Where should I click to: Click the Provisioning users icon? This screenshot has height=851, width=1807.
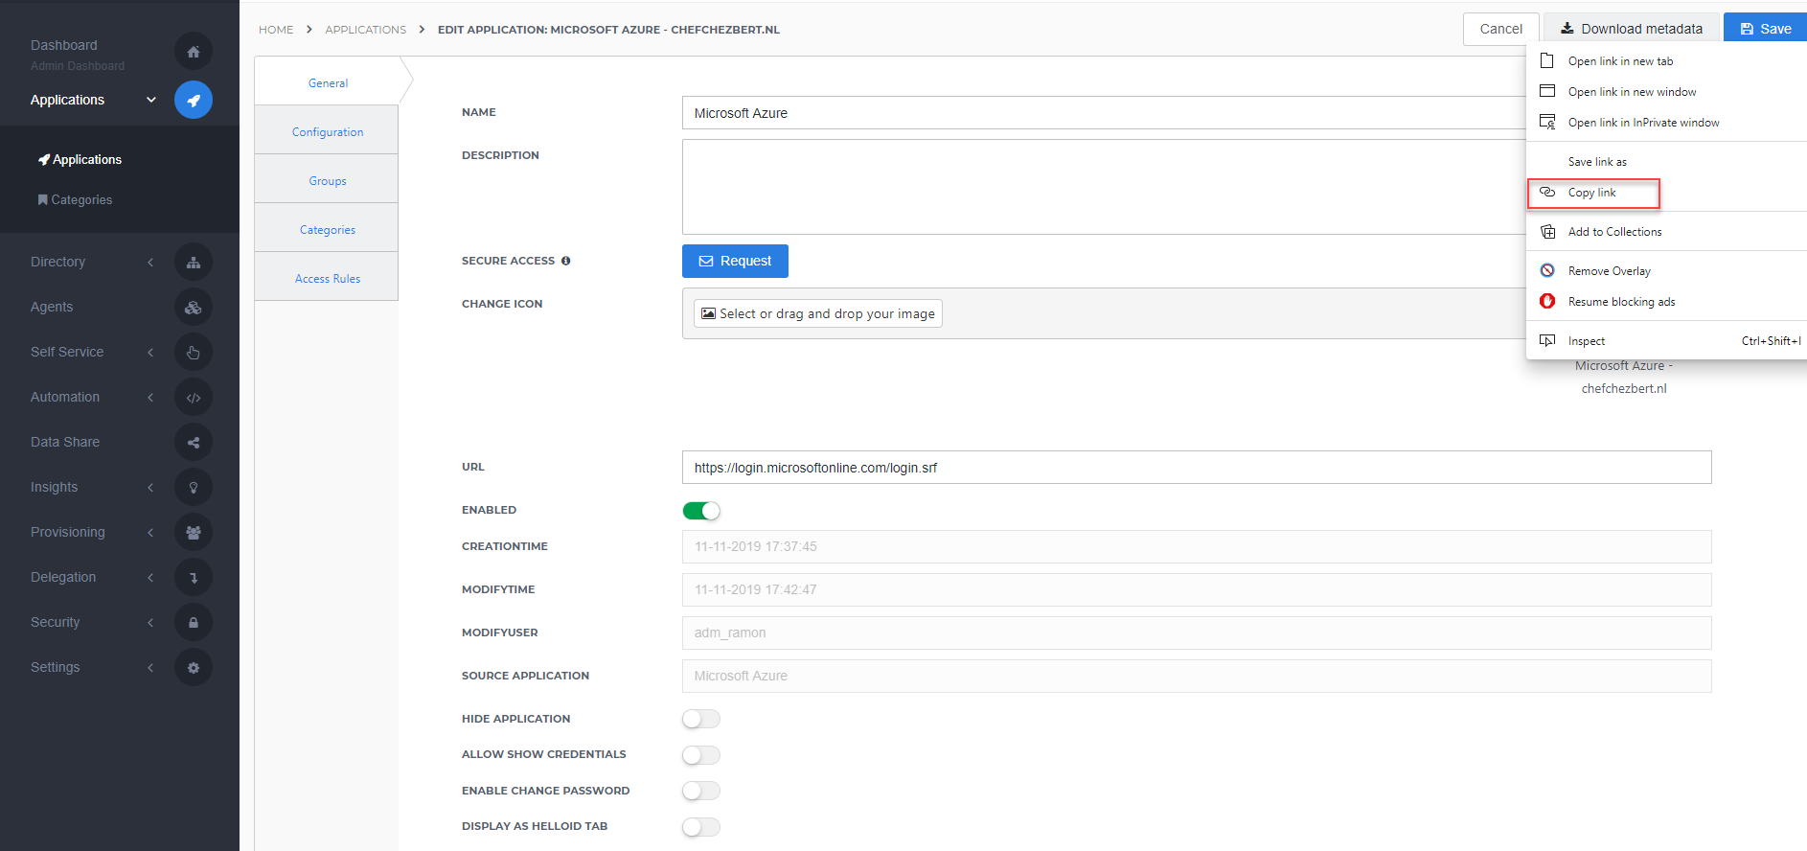click(x=193, y=533)
